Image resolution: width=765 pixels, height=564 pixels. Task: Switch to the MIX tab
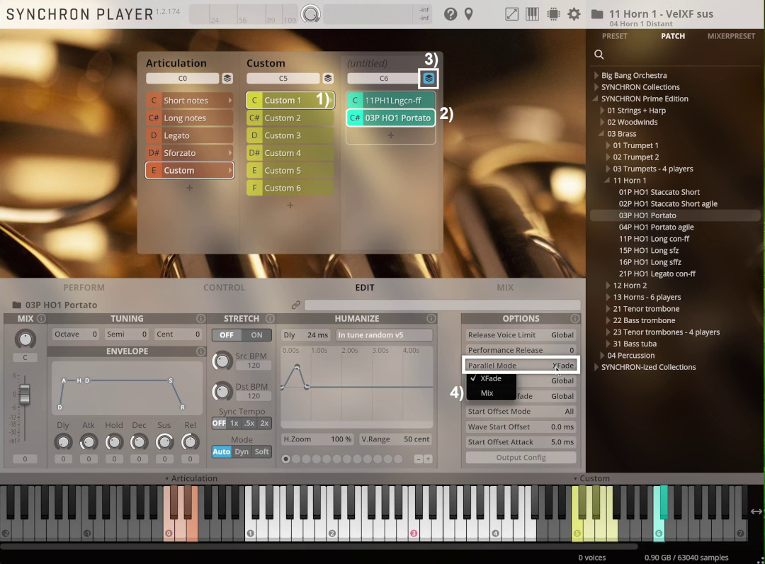[505, 288]
